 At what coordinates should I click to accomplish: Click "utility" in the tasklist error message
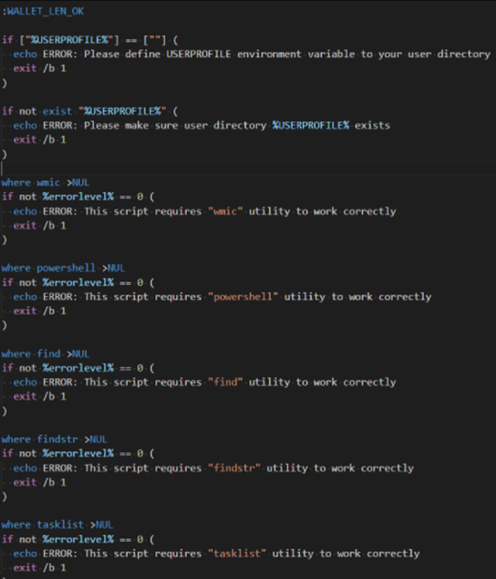pos(293,553)
